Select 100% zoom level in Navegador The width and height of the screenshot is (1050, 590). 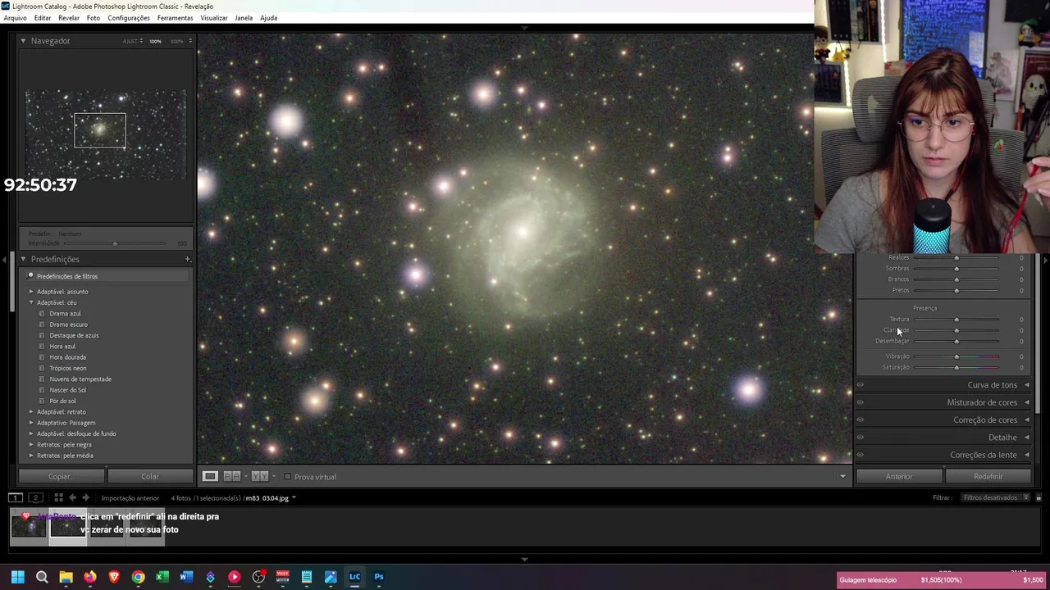pyautogui.click(x=155, y=41)
